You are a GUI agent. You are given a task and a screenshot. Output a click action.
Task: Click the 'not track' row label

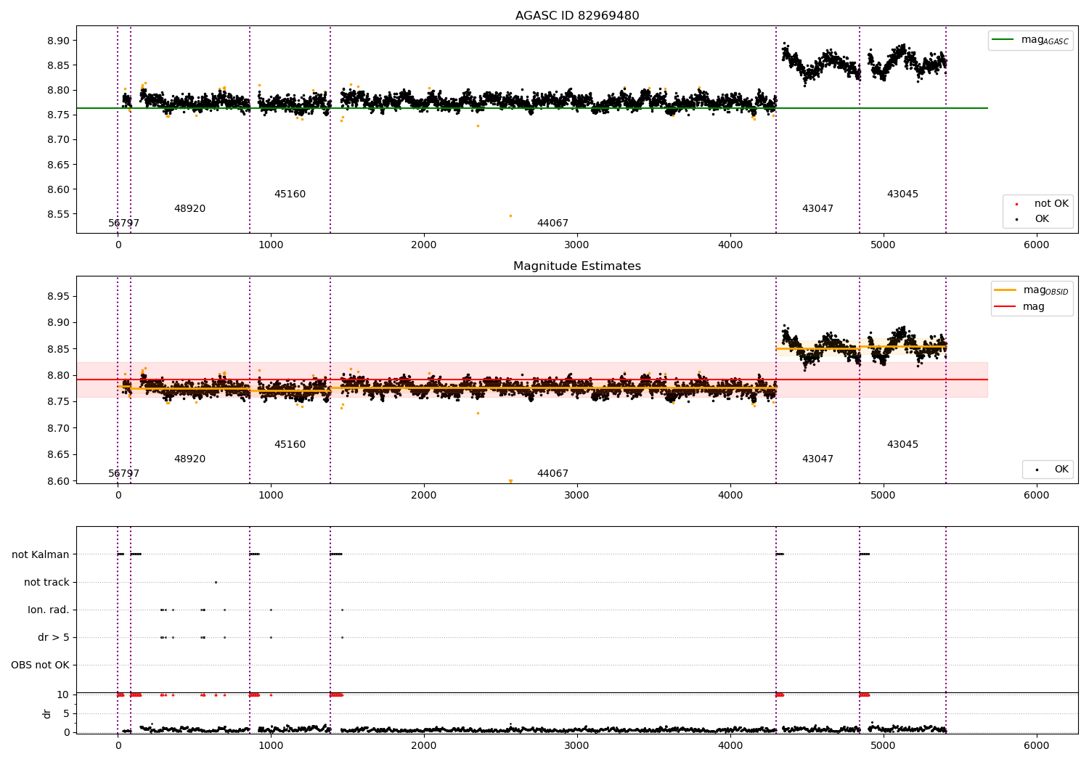click(x=46, y=582)
